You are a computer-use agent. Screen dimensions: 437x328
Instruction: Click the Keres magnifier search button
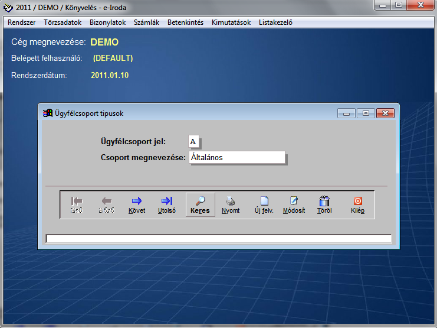pos(201,204)
